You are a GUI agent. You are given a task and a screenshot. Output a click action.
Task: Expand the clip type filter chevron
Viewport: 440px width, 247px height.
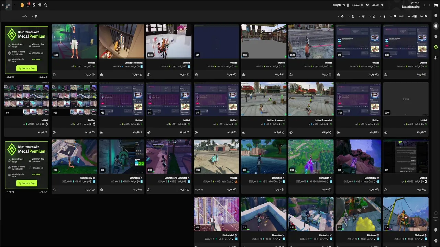370,16
